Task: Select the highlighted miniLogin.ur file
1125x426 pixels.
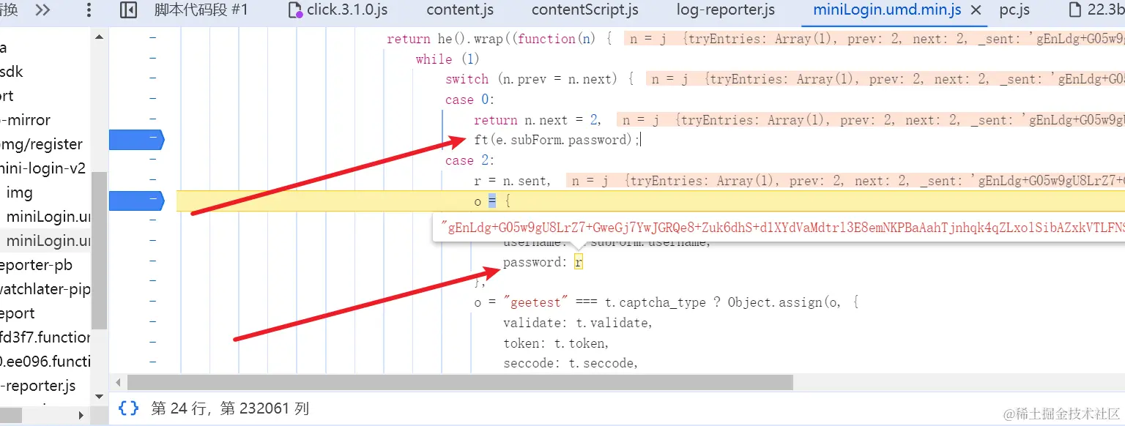Action: (x=47, y=241)
